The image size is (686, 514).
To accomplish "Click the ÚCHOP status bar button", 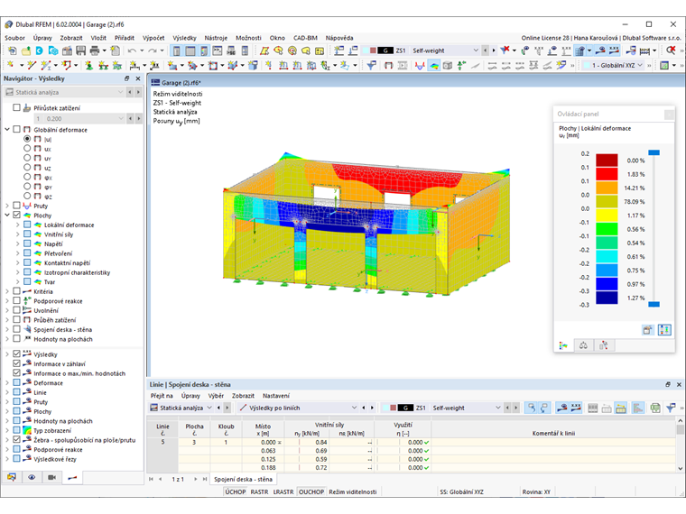I will pos(236,491).
